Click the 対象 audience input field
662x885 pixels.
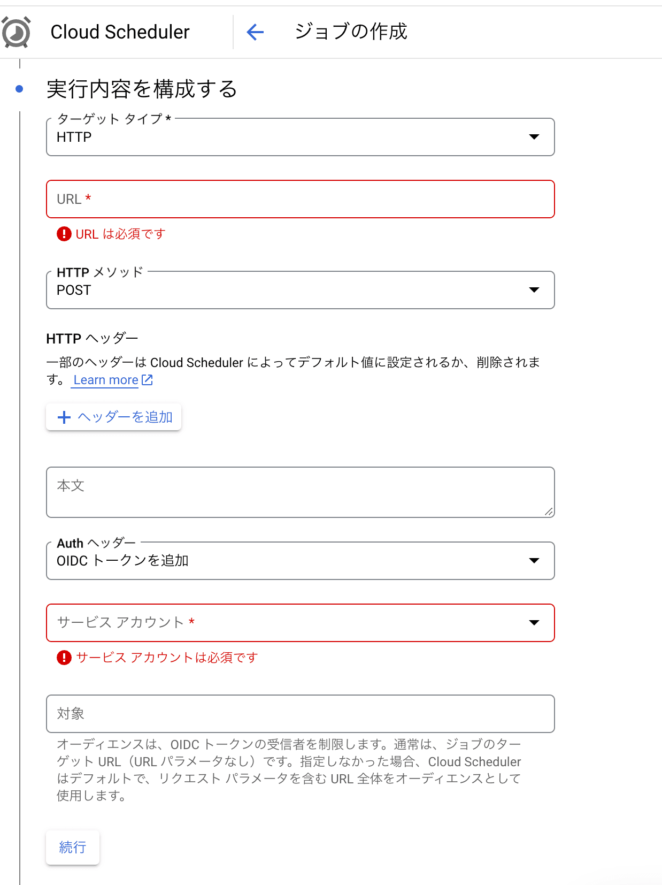tap(300, 714)
